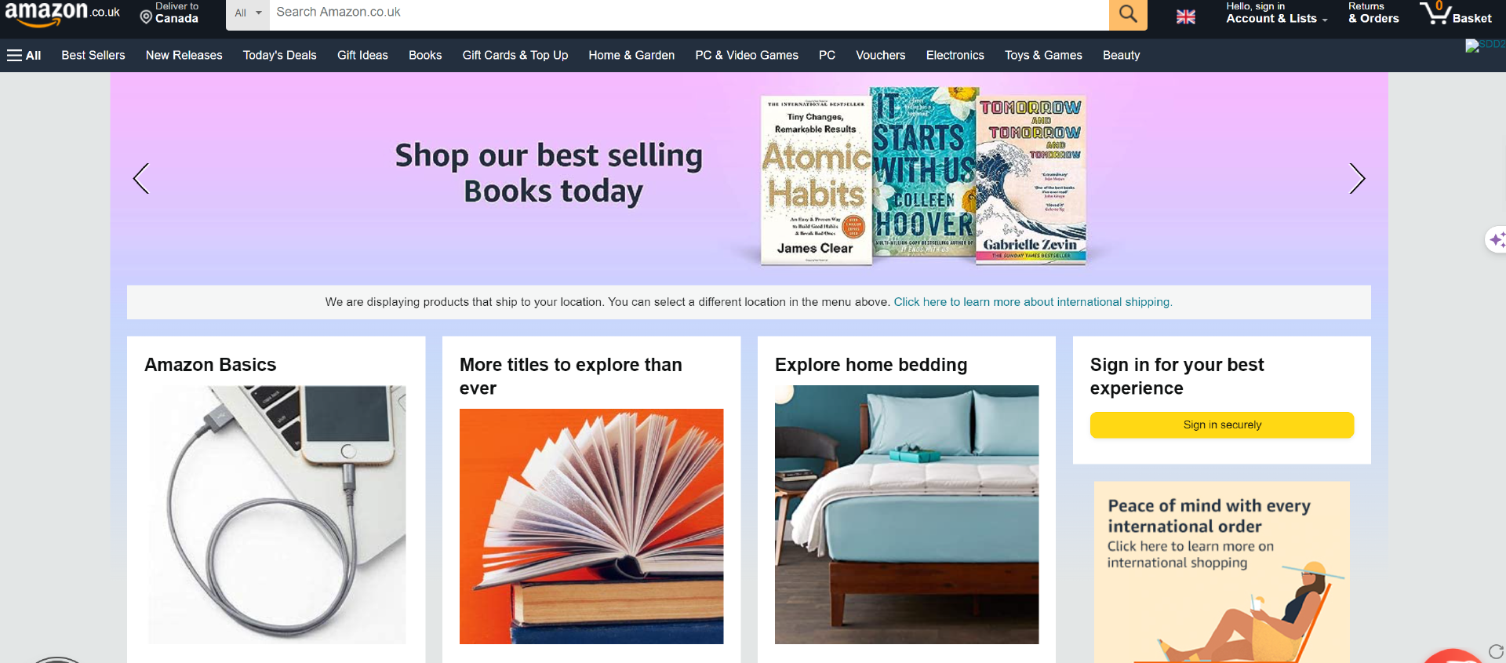The image size is (1506, 663).
Task: Go to Today's Deals
Action: tap(279, 55)
